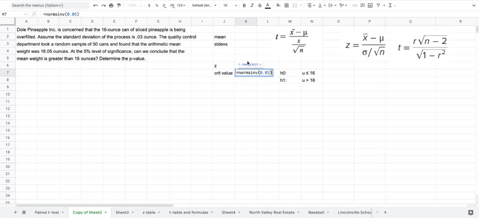Click the format as percent button
The width and height of the screenshot is (479, 218).
157,6
